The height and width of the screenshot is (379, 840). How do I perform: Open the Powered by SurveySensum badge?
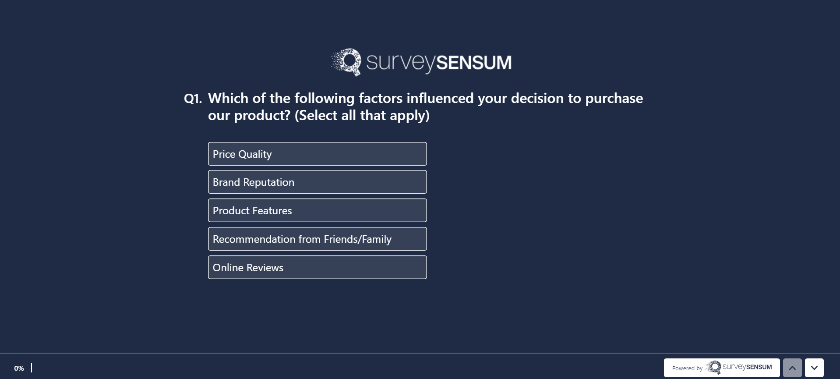tap(721, 368)
